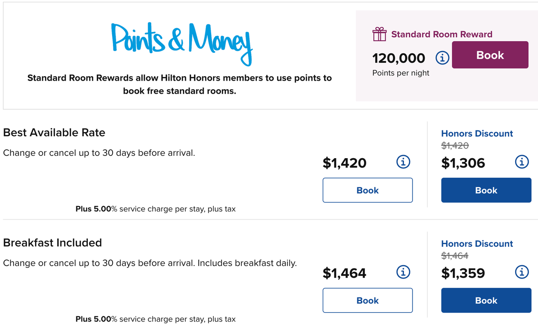Book the $1,359 Honors Discount breakfast rate
The width and height of the screenshot is (538, 327).
486,300
